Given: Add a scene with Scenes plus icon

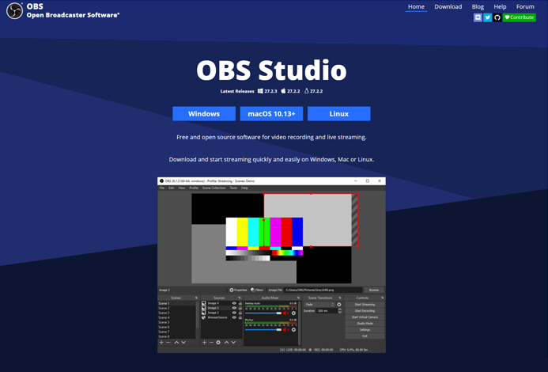Looking at the screenshot, I should click(161, 342).
